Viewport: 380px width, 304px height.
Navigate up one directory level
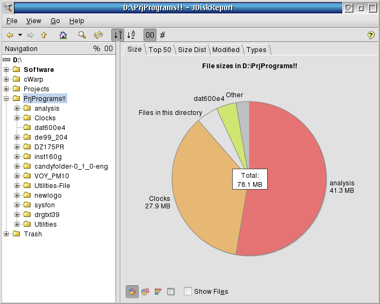(44, 35)
